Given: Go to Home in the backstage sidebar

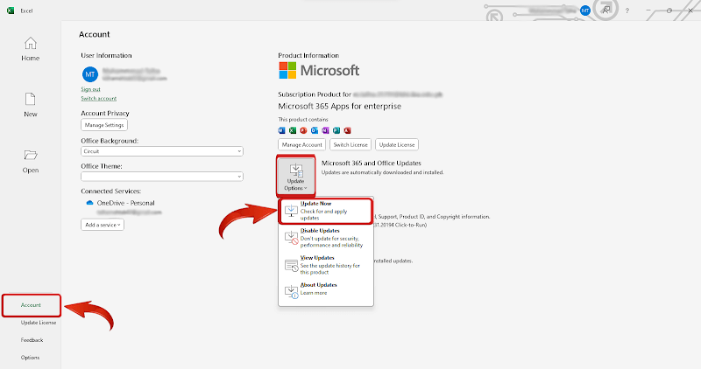Looking at the screenshot, I should coord(31,49).
